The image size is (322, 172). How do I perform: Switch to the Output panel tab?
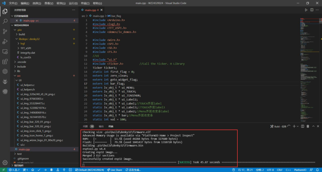click(x=101, y=126)
